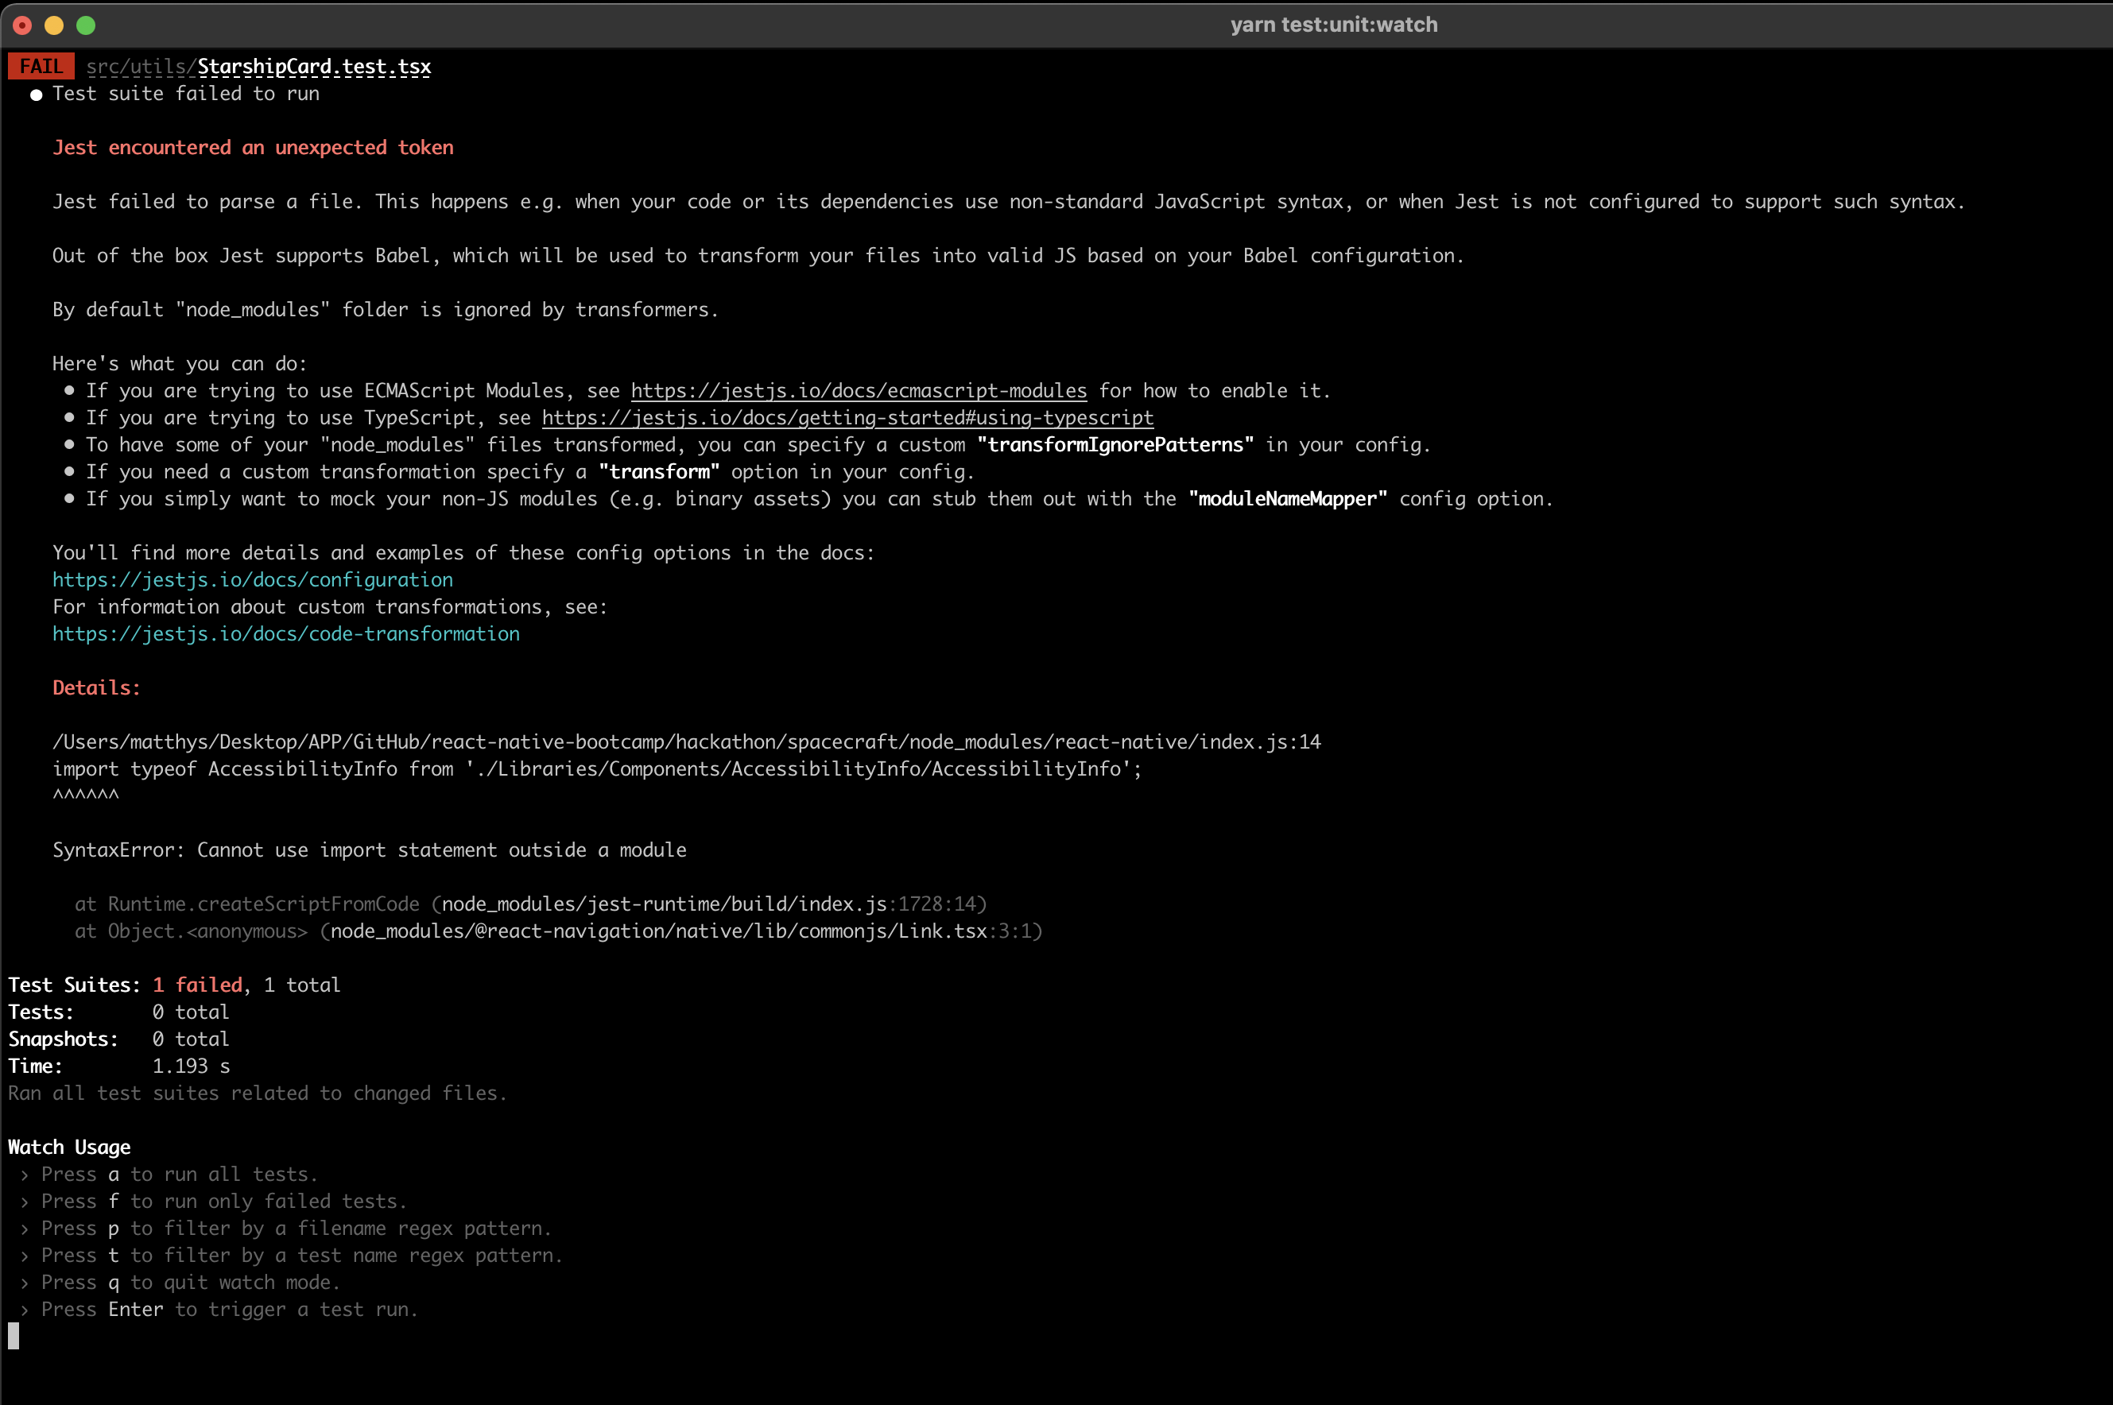Click the '1 failed' test suites count
Screen dimensions: 2113x1405
point(197,985)
